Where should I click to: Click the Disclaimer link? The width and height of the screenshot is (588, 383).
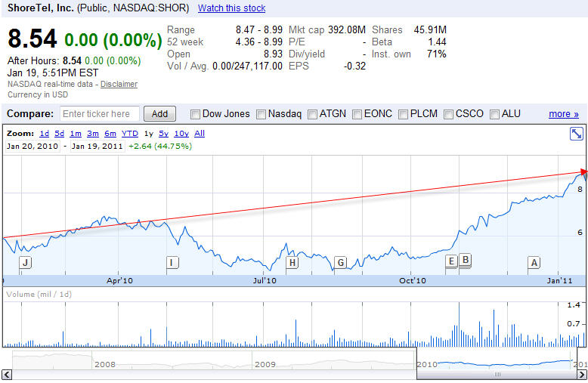coord(119,84)
